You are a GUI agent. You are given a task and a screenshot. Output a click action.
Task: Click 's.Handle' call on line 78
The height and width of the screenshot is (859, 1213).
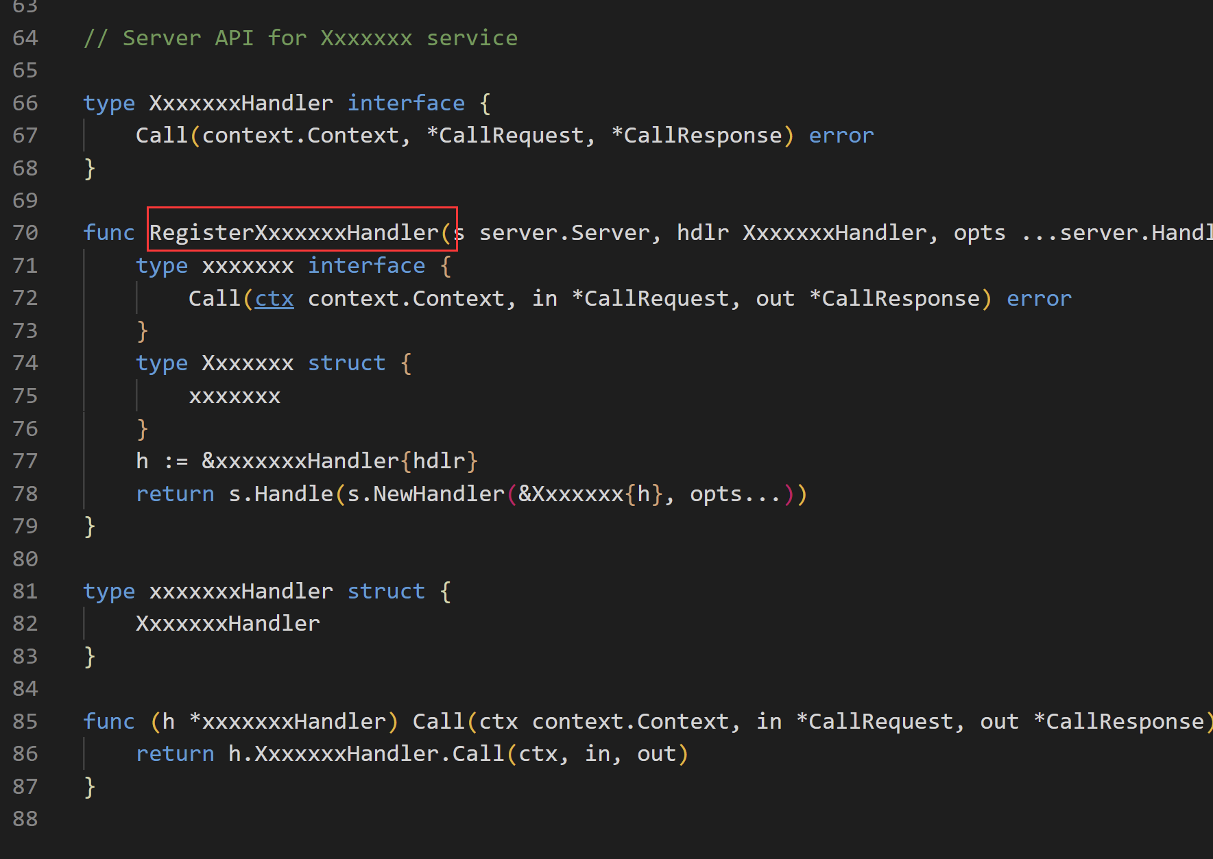(x=280, y=494)
